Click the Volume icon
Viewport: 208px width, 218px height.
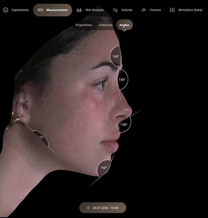coord(115,10)
